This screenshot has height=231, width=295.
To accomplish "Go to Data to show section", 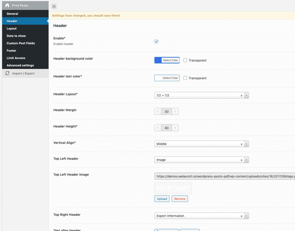I will tap(25, 36).
